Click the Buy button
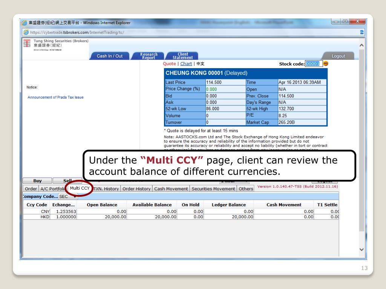 tap(37, 181)
